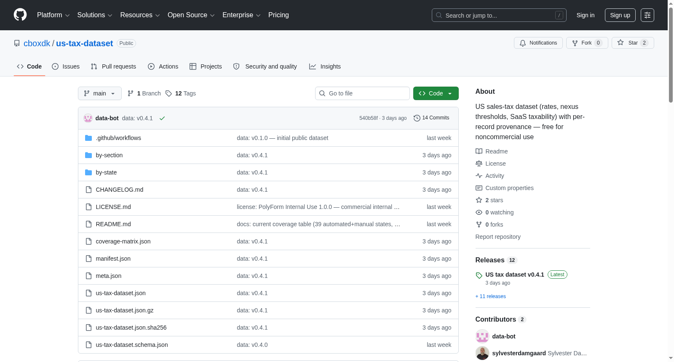Open the cboxdk owner link
The height and width of the screenshot is (362, 674).
tap(37, 43)
